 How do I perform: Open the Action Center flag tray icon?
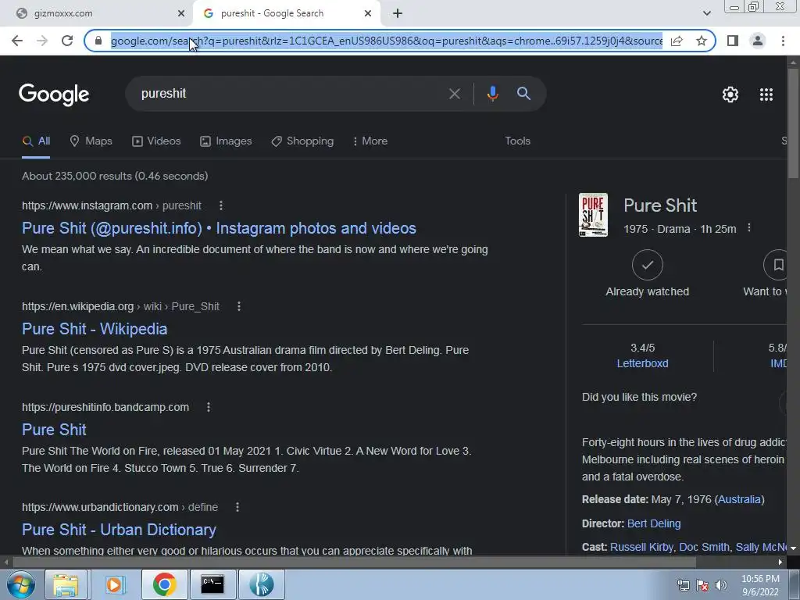(702, 585)
